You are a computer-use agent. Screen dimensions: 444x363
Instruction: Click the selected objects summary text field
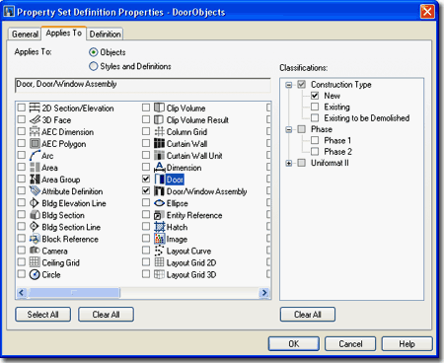(x=143, y=85)
